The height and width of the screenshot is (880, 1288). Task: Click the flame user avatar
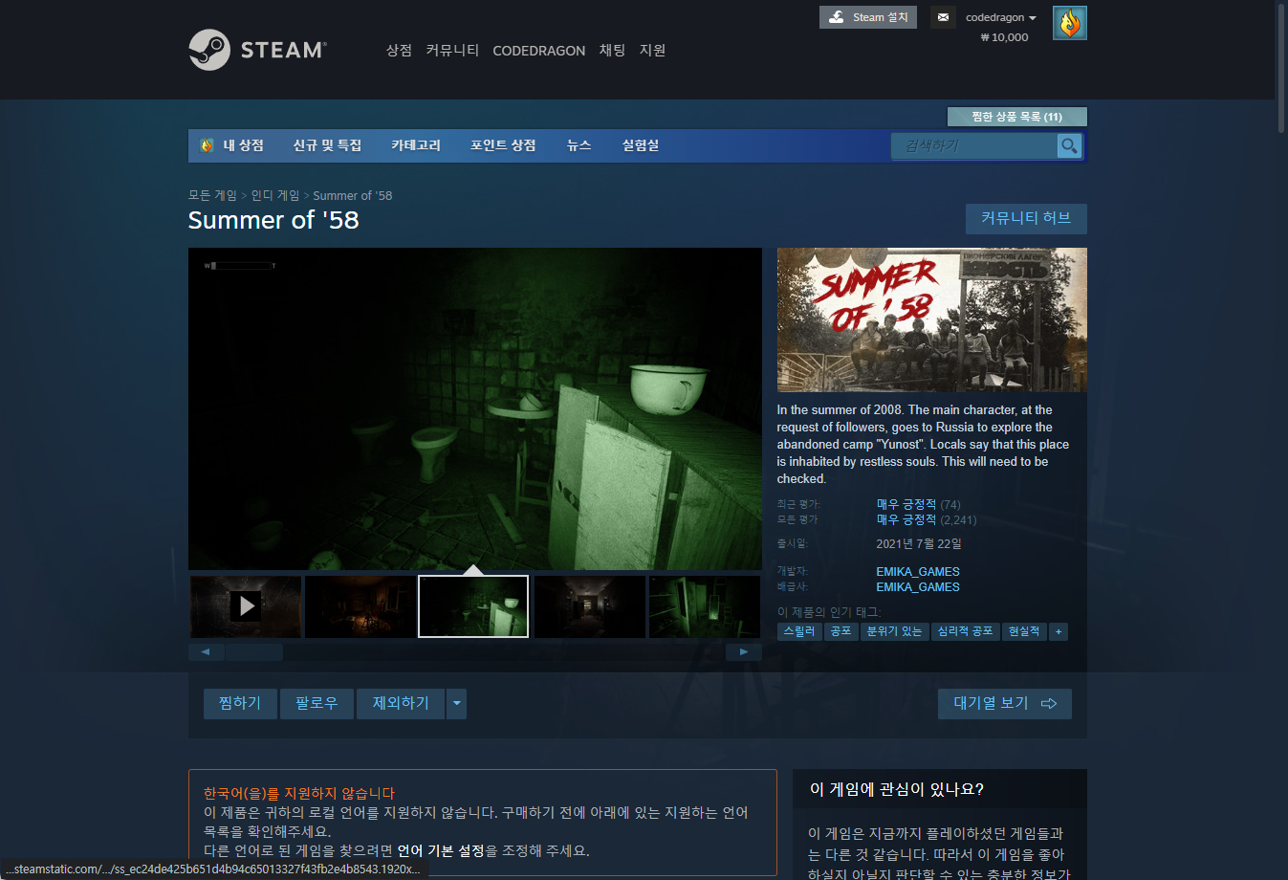(1070, 23)
